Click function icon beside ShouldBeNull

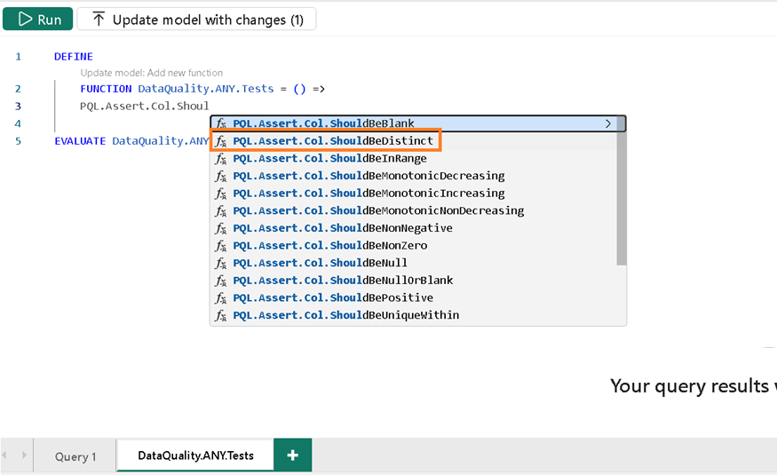[221, 263]
